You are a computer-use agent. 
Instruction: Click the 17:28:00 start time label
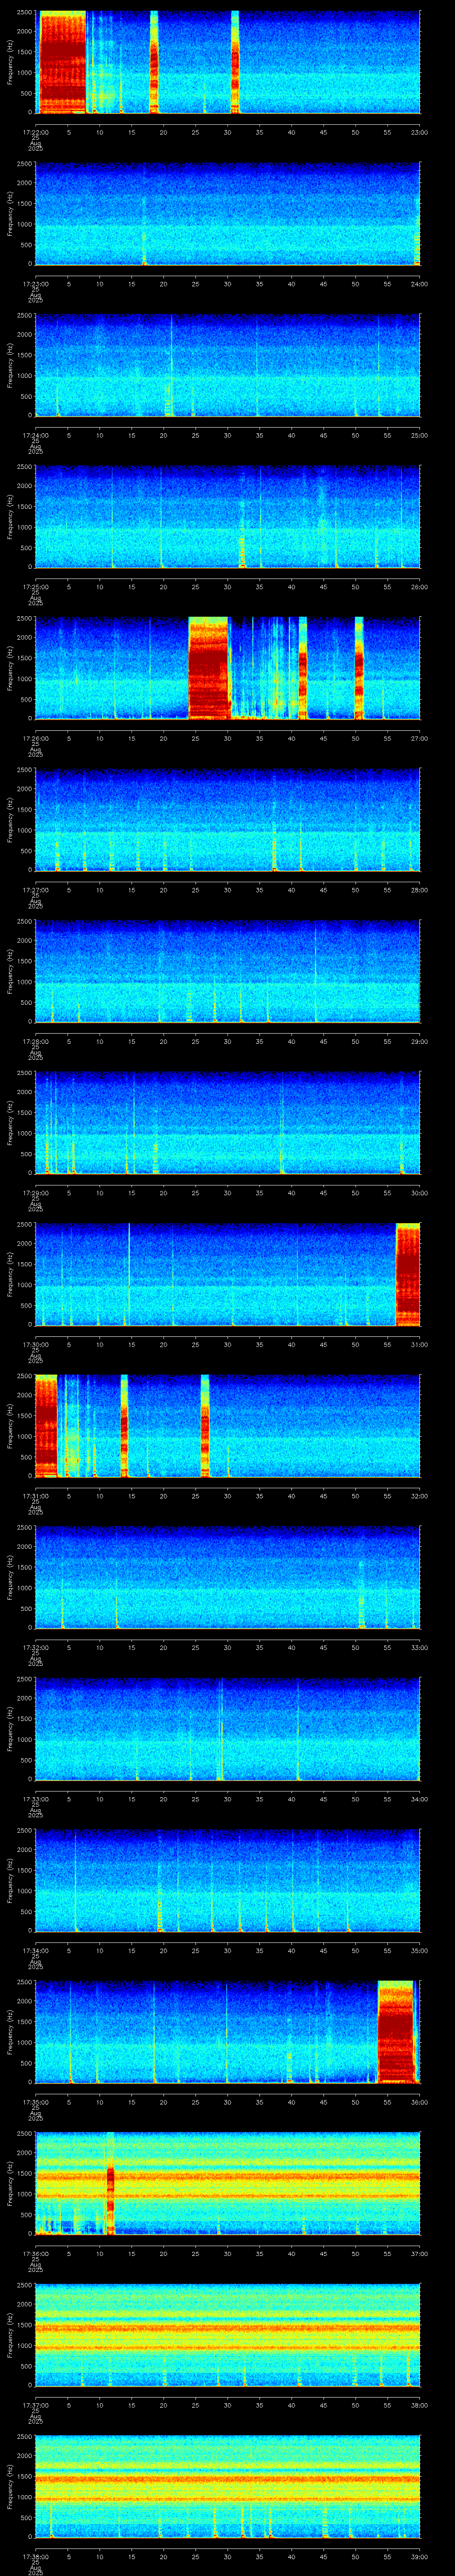[x=35, y=1041]
